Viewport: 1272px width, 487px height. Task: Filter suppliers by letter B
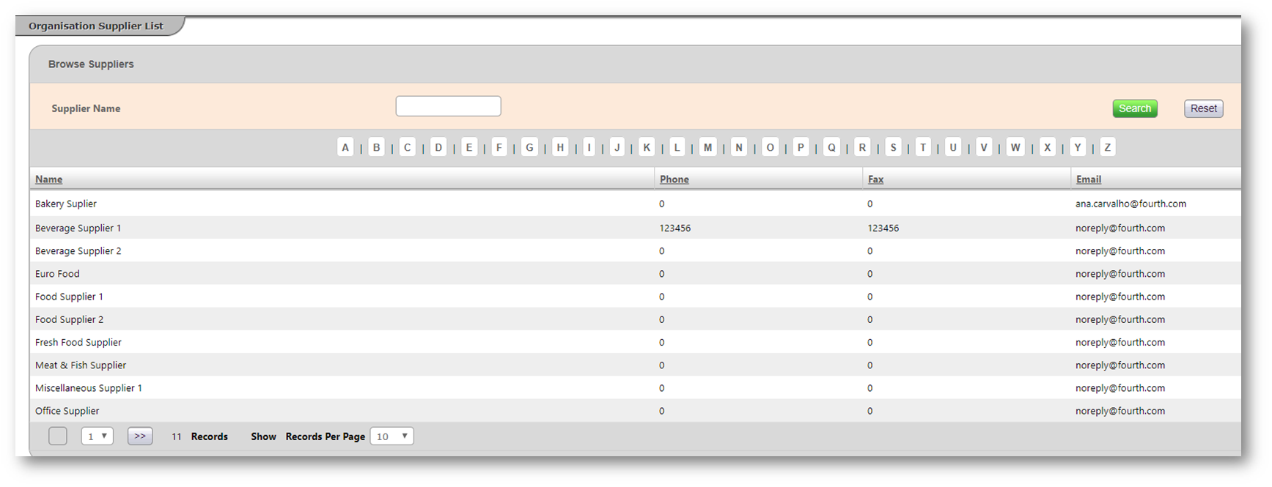tap(376, 147)
